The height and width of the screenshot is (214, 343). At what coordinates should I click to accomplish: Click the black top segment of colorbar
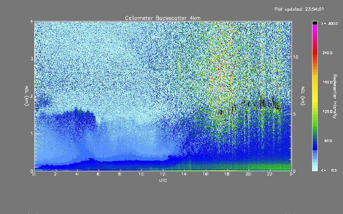click(315, 23)
